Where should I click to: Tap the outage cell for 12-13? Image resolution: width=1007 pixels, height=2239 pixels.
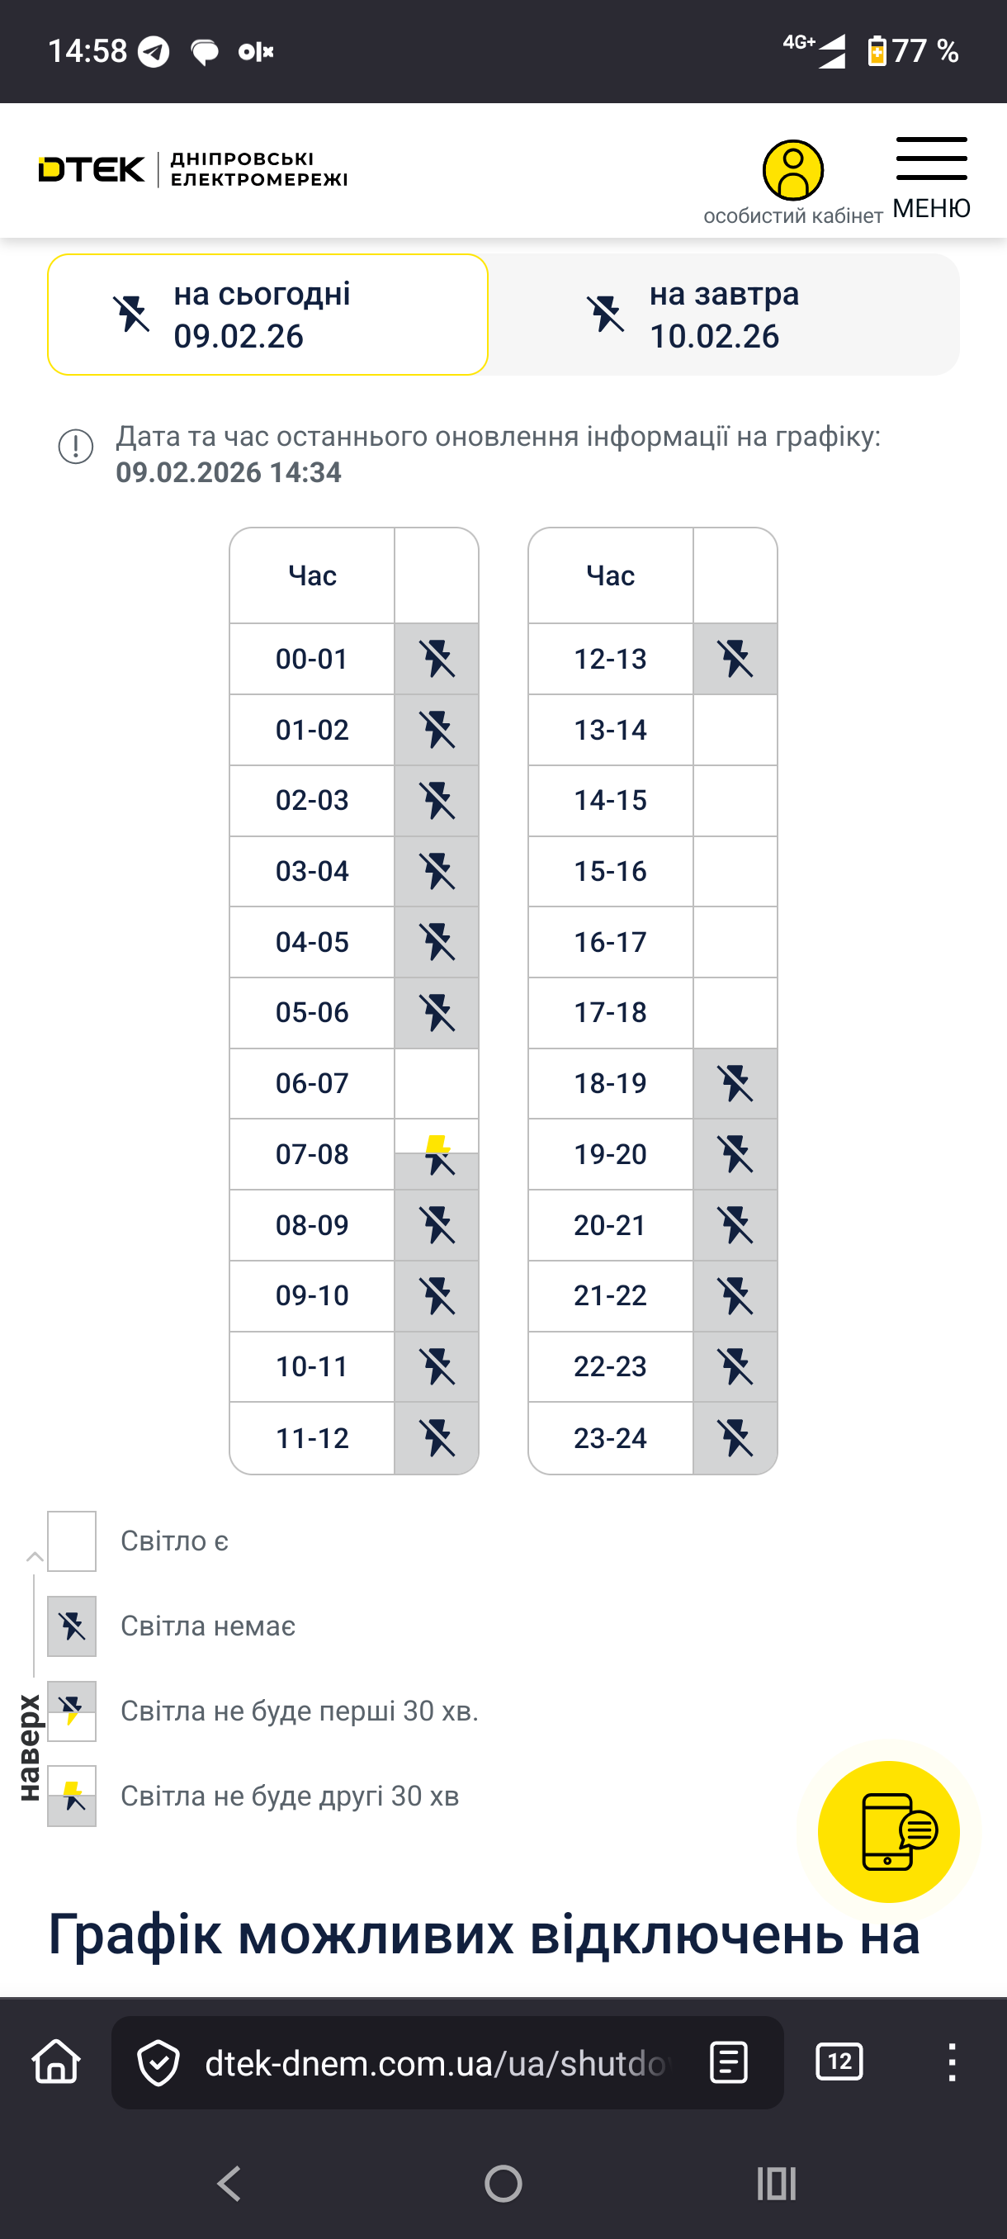pyautogui.click(x=735, y=659)
